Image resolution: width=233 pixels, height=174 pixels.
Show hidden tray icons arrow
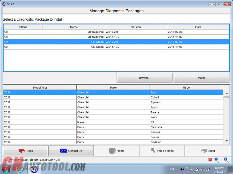[x=192, y=170]
